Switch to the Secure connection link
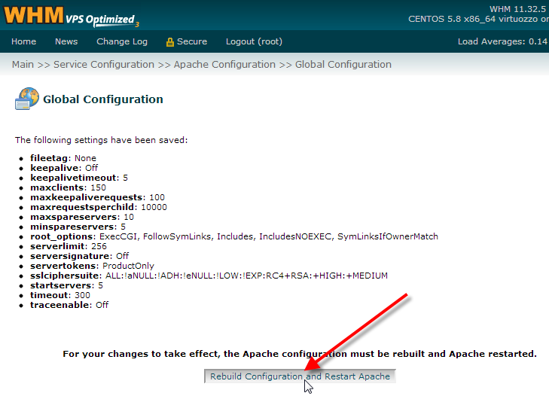Viewport: 549px width, 396px height. (x=192, y=41)
